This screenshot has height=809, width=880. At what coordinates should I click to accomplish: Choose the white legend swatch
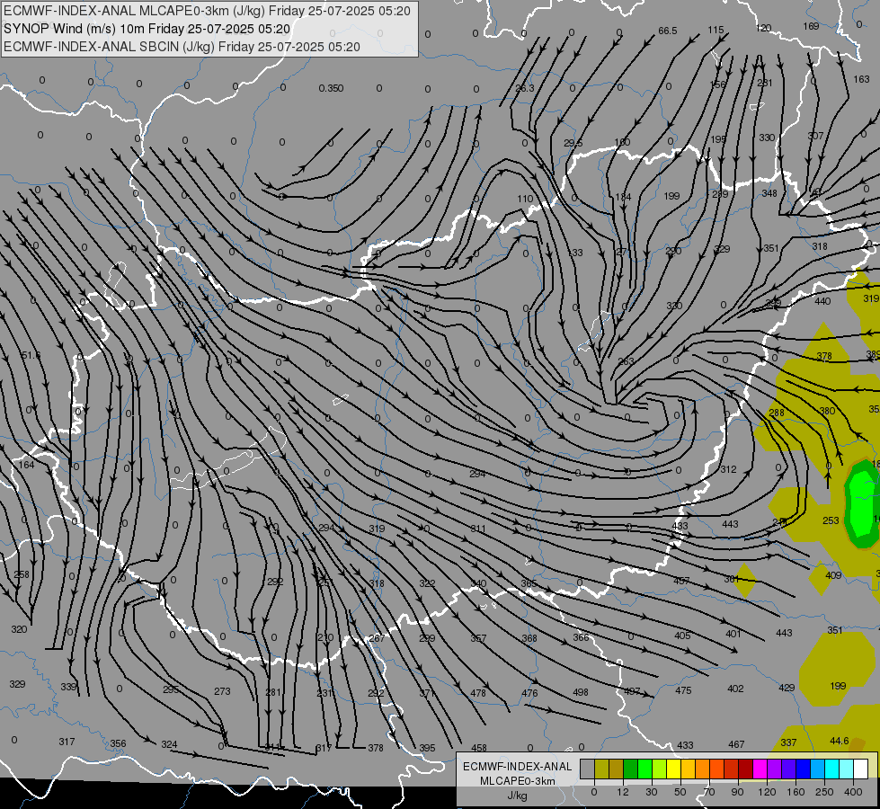click(861, 769)
